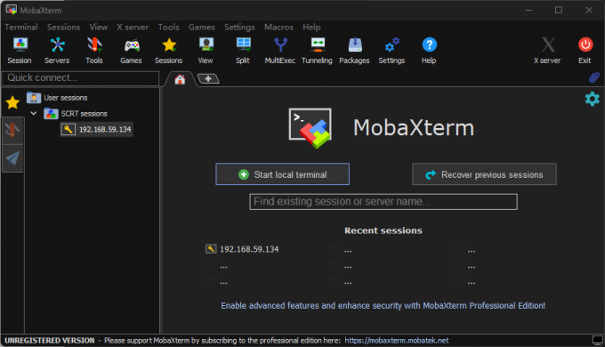Image resolution: width=605 pixels, height=347 pixels.
Task: Open the Games menu in menu bar
Action: pyautogui.click(x=201, y=27)
